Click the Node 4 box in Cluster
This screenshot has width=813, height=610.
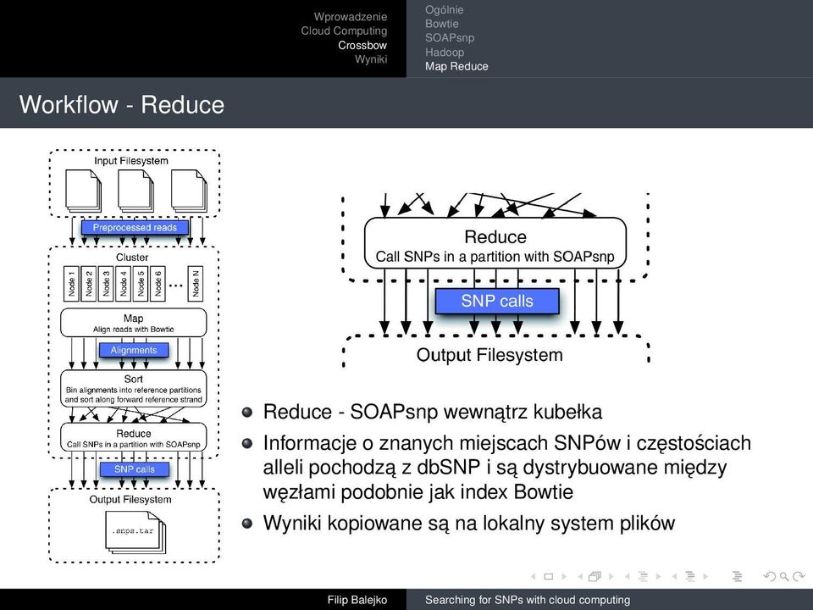(x=123, y=283)
